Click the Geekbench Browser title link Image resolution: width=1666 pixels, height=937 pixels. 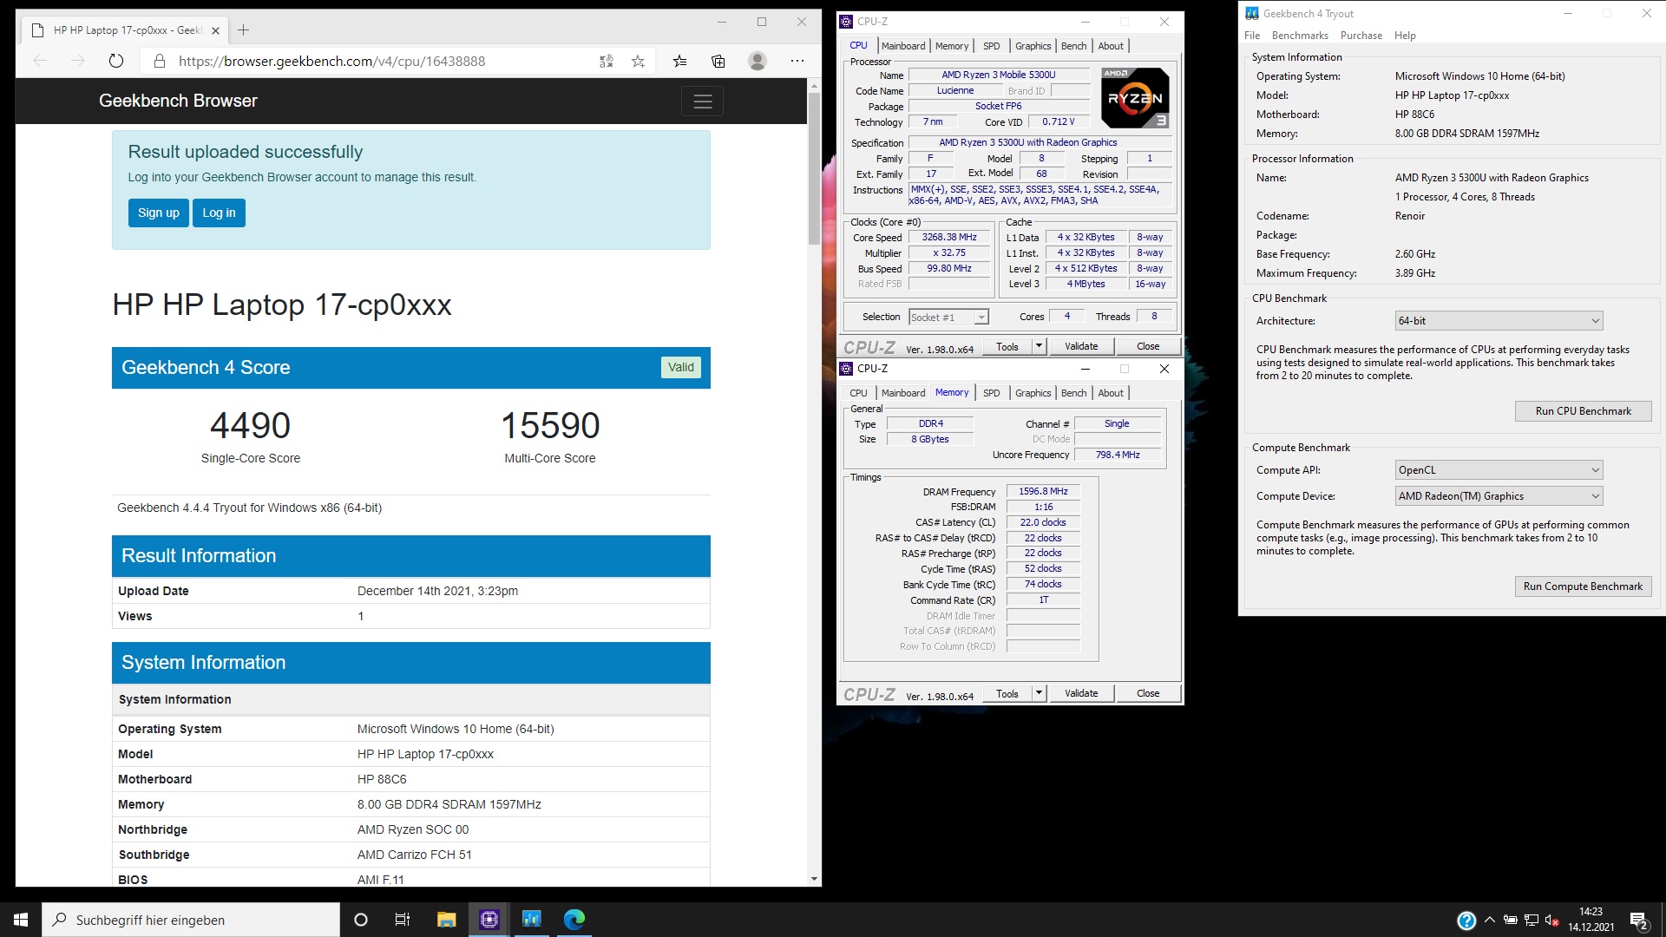click(178, 101)
